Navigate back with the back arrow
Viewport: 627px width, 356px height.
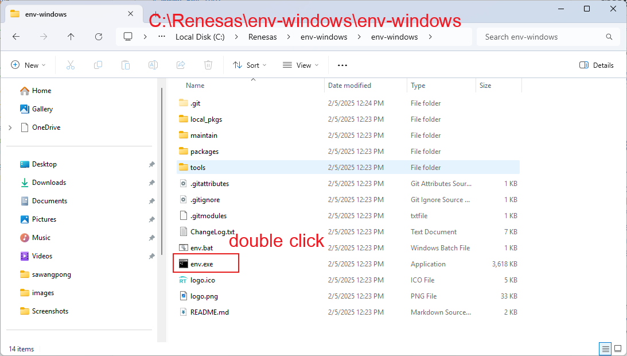click(x=16, y=37)
